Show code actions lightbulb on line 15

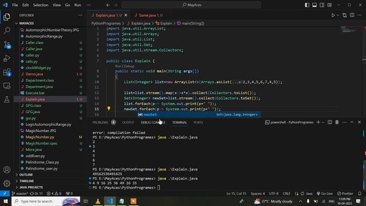109,108
